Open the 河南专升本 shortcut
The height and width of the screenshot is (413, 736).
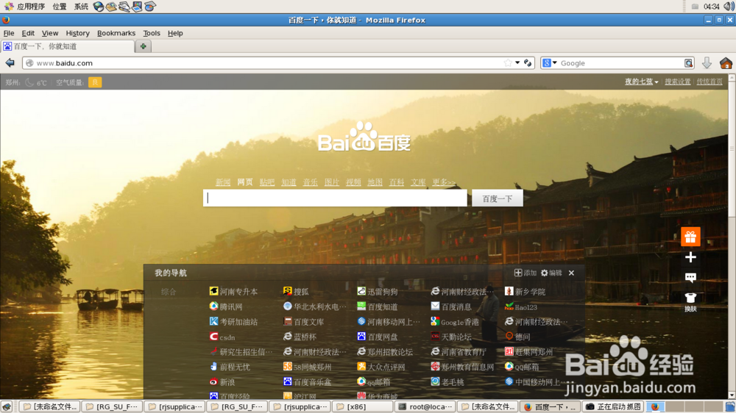tap(233, 292)
